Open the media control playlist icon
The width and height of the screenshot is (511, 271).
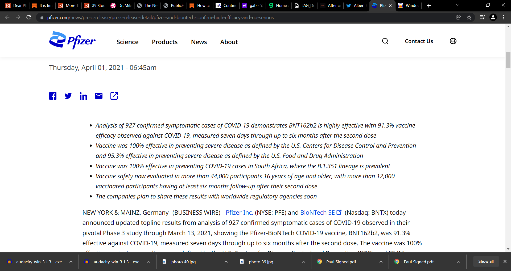tap(482, 18)
